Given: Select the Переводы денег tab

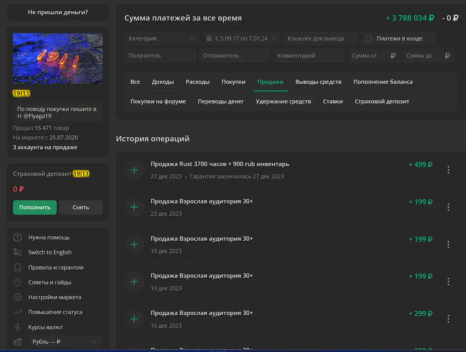Looking at the screenshot, I should [x=221, y=102].
